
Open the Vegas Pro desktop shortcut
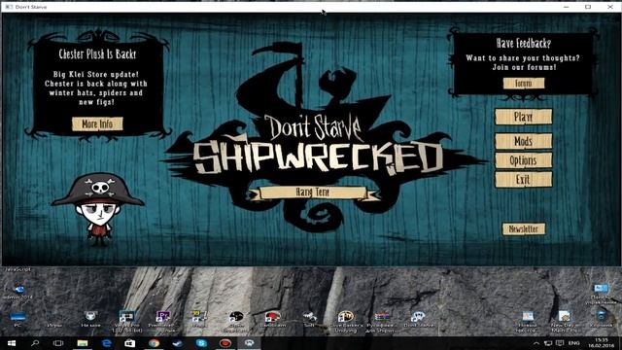click(126, 321)
